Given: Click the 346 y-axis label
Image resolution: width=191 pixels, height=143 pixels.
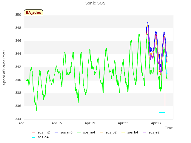Looking at the screenshot, I should click(18, 41).
